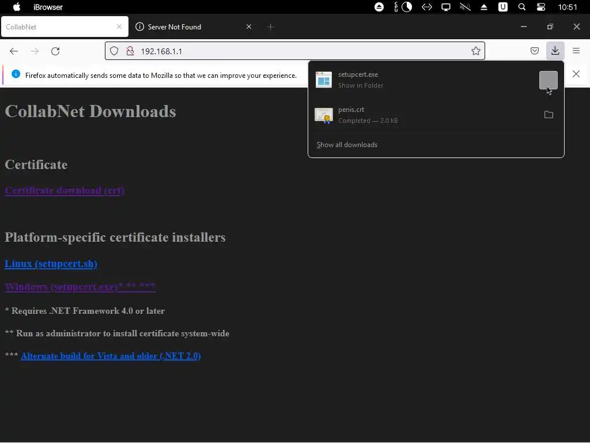The width and height of the screenshot is (590, 443).
Task: Restore the browser window size
Action: pyautogui.click(x=550, y=27)
